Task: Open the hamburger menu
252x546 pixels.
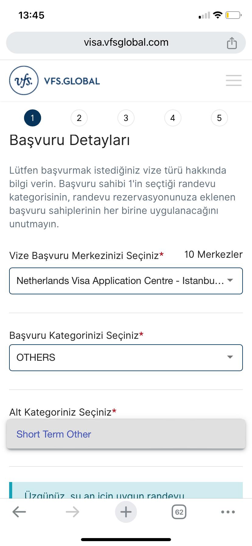Action: coord(233,80)
